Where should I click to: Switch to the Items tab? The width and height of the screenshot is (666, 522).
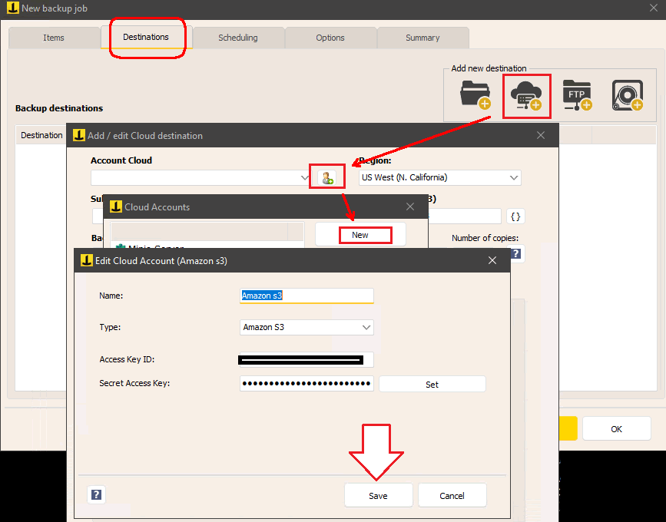(54, 38)
